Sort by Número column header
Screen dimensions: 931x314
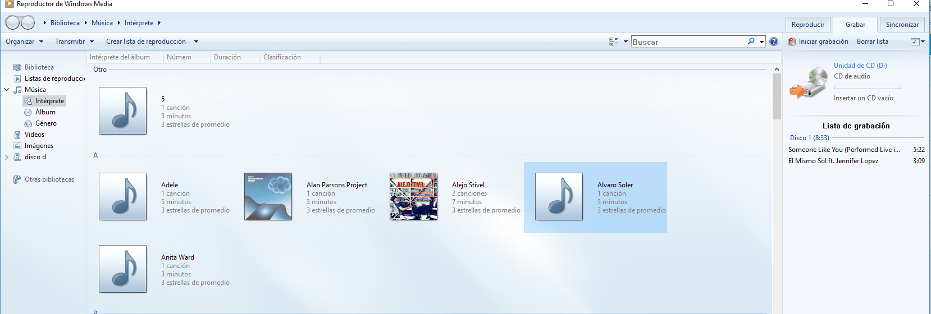(x=179, y=57)
